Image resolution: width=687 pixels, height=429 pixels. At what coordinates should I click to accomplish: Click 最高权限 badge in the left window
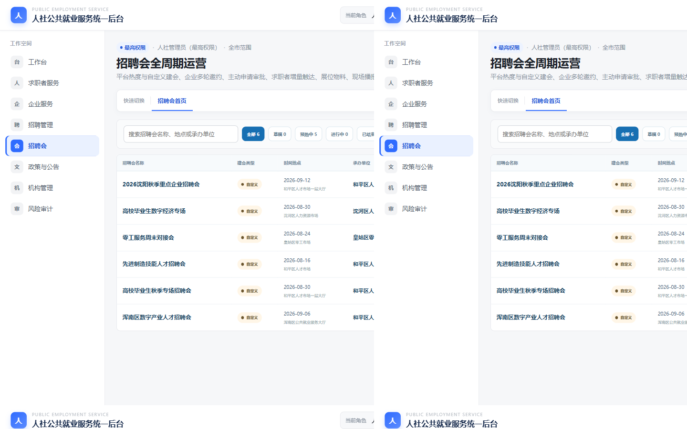pyautogui.click(x=133, y=48)
